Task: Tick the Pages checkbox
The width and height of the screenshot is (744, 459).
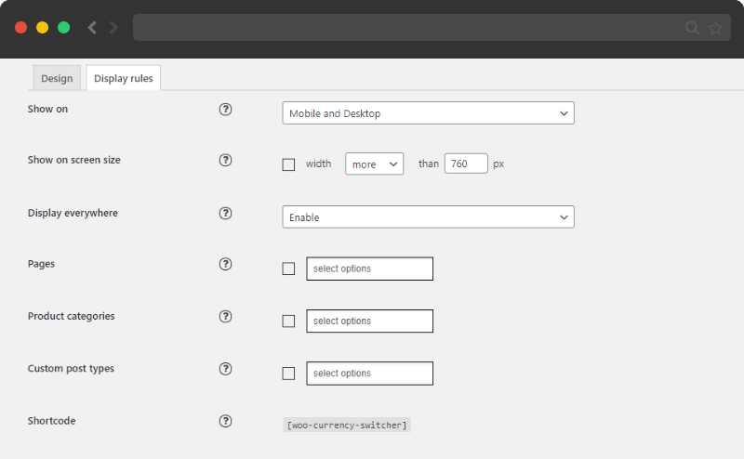Action: point(288,269)
